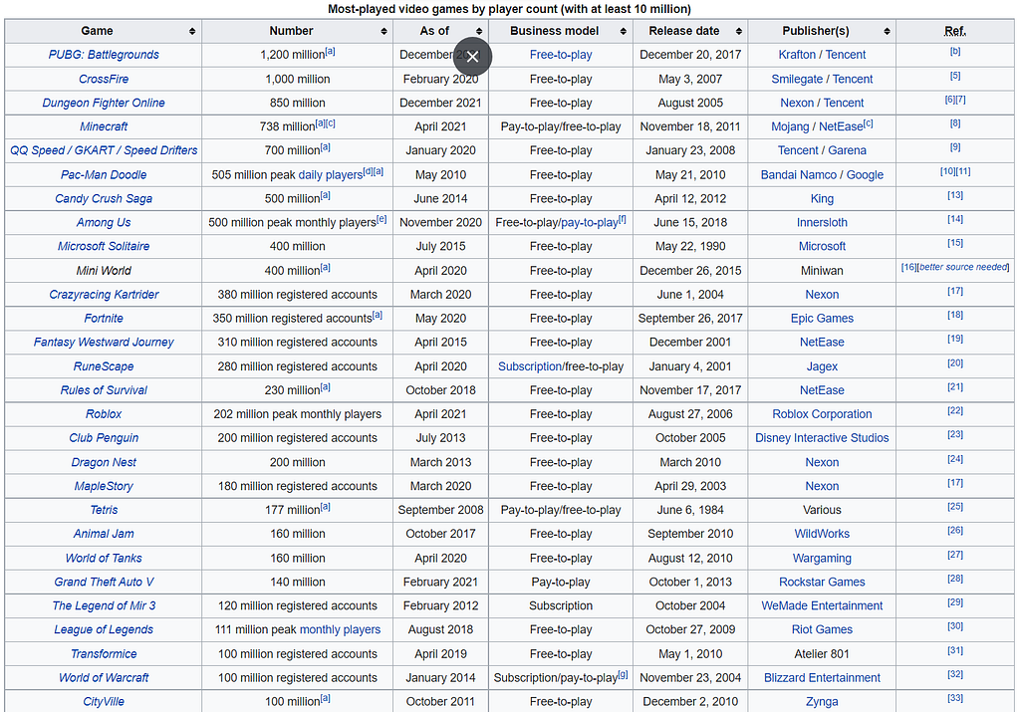This screenshot has width=1020, height=712.
Task: Open the Garena publisher link
Action: click(x=847, y=150)
